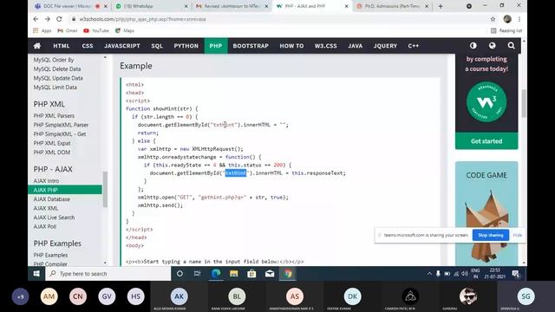Open the JQUERY tutorial menu

point(385,46)
